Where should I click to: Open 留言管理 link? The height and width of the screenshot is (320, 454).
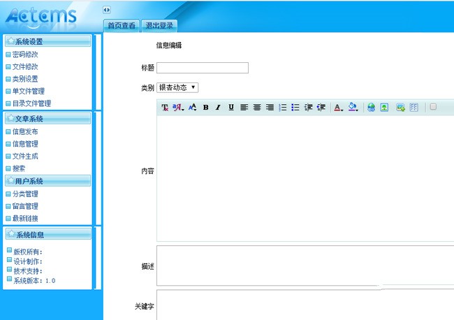point(25,206)
